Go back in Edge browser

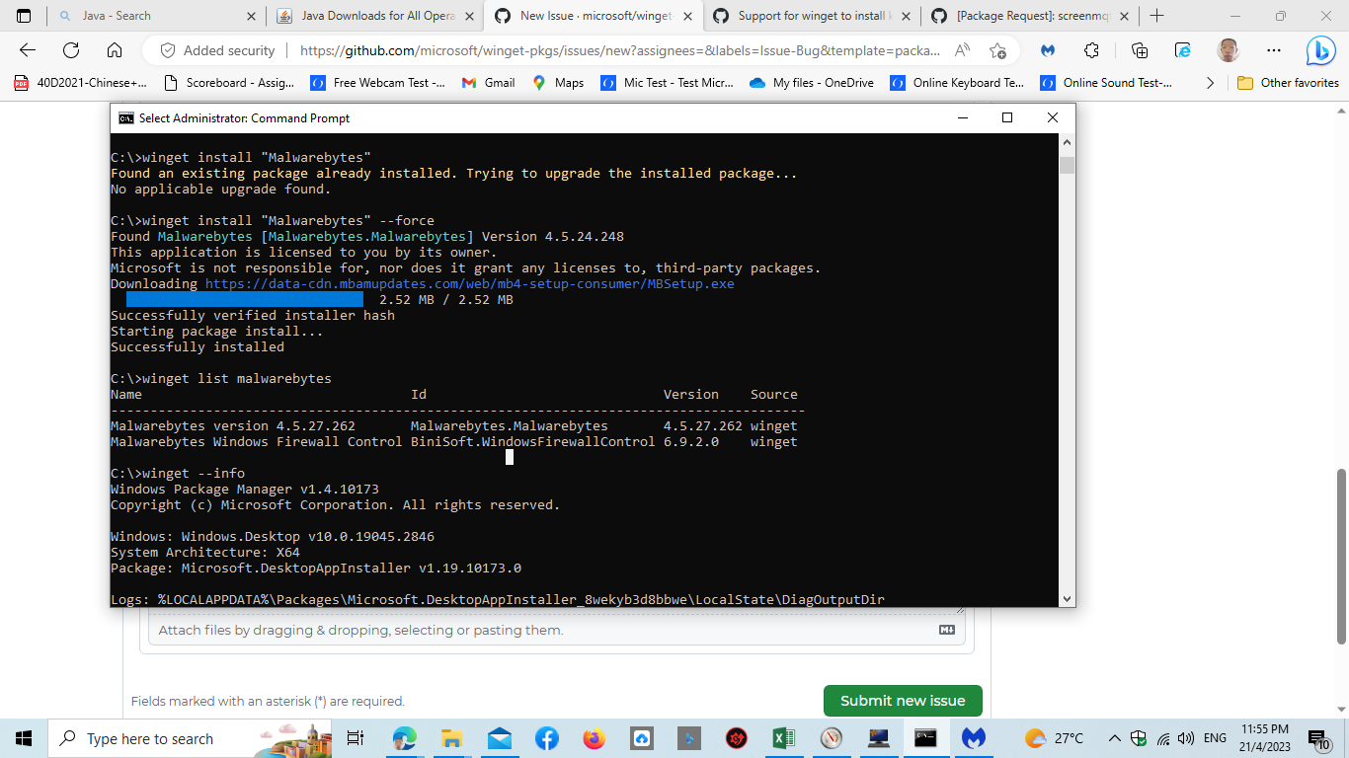click(x=28, y=50)
